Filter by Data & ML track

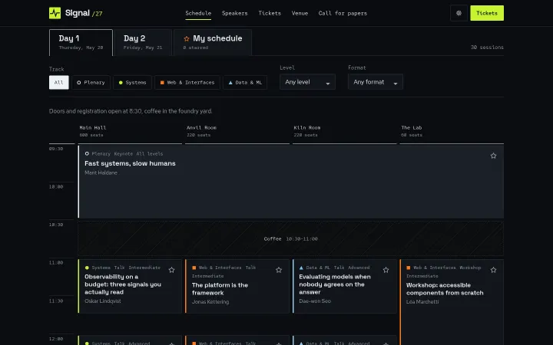245,82
